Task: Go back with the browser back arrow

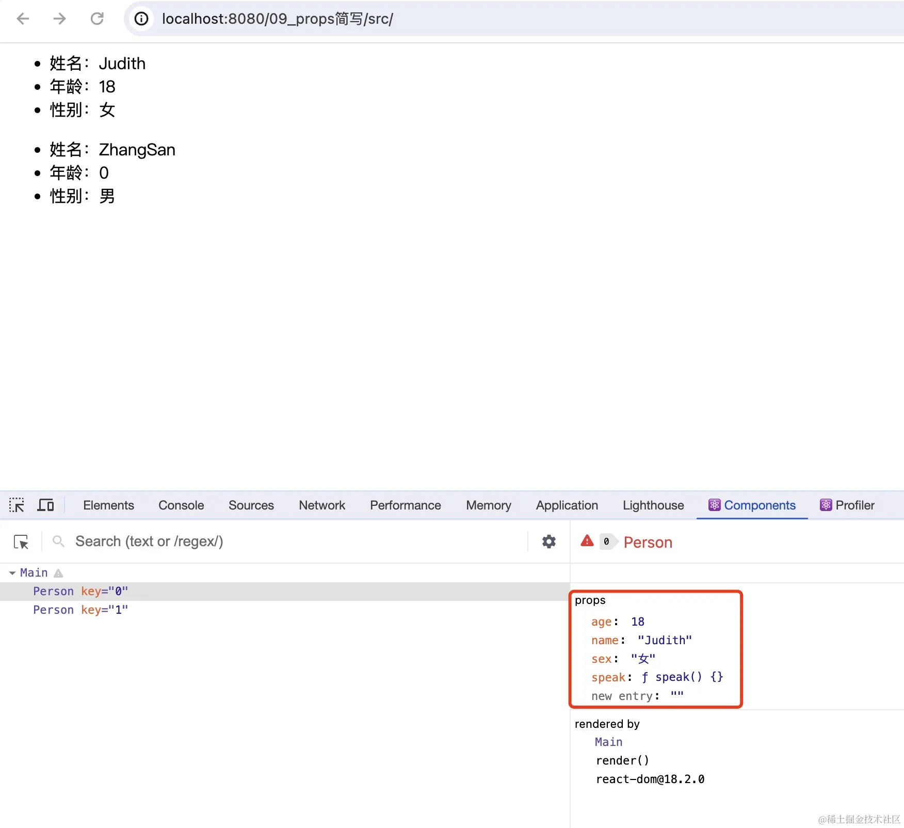Action: (x=23, y=19)
